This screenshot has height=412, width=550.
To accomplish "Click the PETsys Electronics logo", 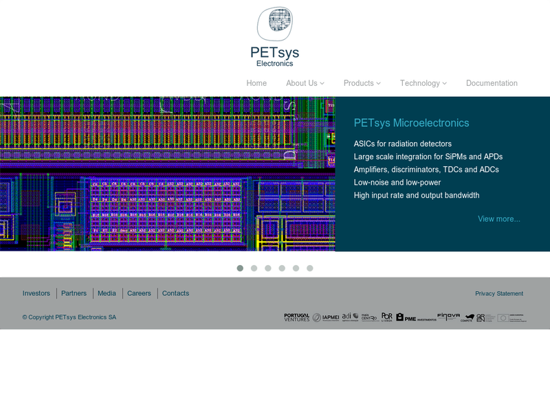I will pyautogui.click(x=274, y=37).
